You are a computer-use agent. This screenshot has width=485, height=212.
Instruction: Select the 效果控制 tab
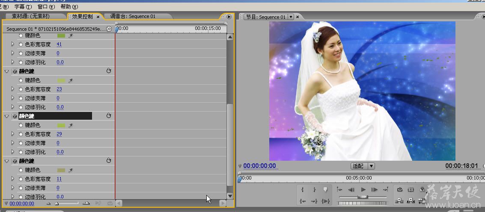pos(82,16)
